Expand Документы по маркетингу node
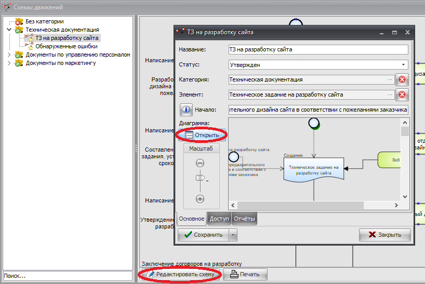 click(x=9, y=63)
